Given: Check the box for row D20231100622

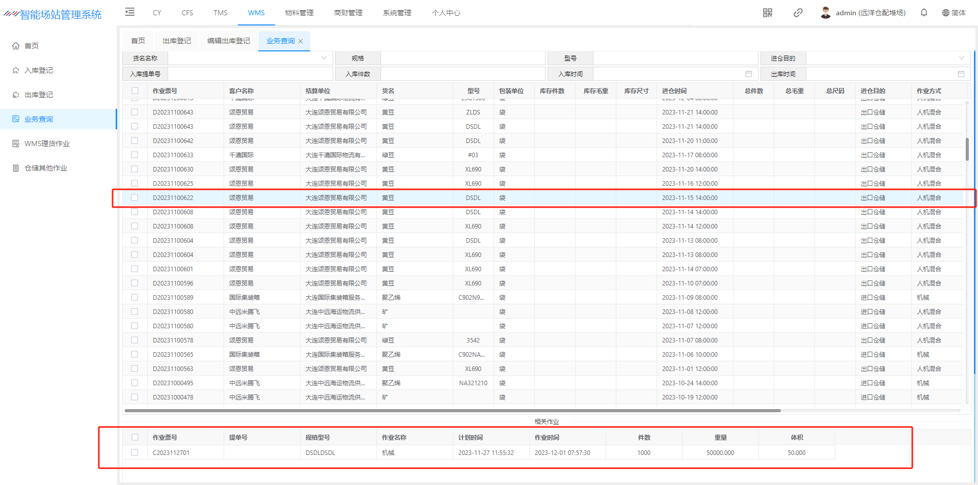Looking at the screenshot, I should tap(134, 197).
